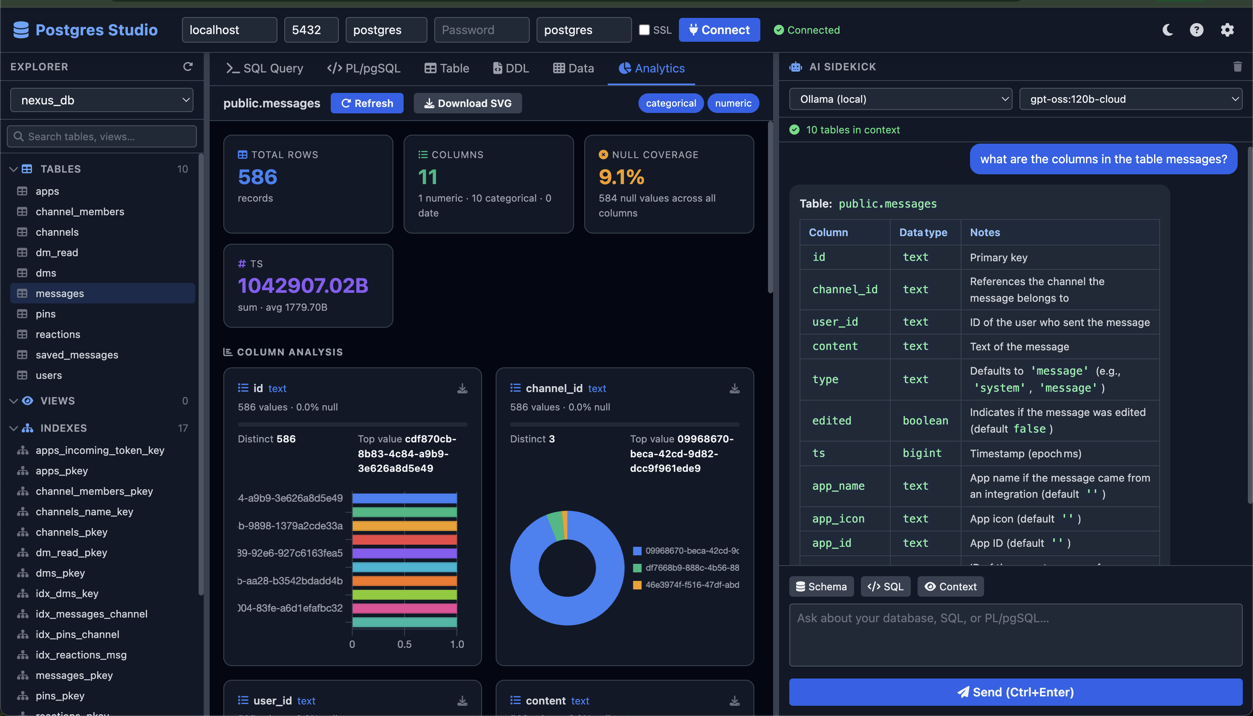Click Download SVG button
The height and width of the screenshot is (716, 1253).
467,103
